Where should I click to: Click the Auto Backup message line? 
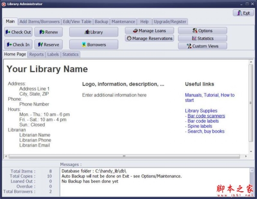click(x=122, y=176)
